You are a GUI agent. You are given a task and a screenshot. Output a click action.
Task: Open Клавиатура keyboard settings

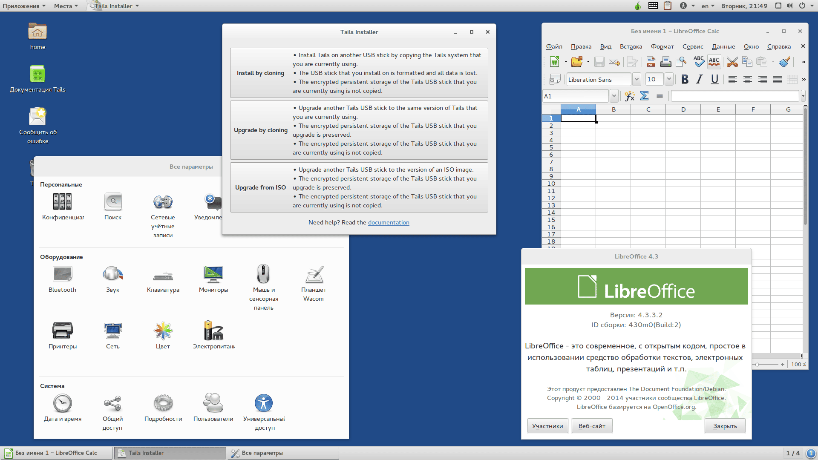163,279
